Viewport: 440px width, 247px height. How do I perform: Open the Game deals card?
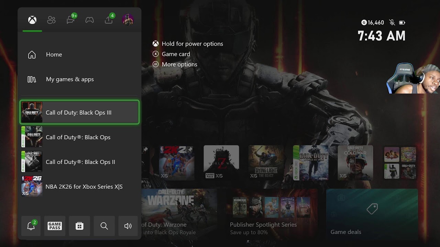(372, 214)
